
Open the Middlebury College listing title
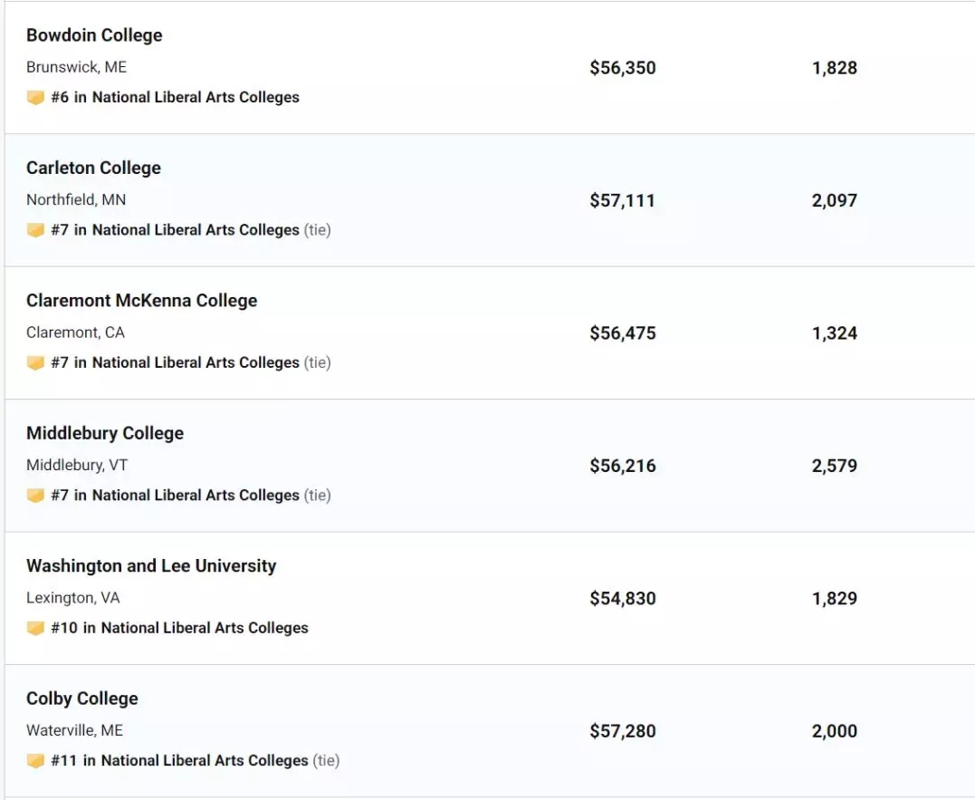tap(105, 433)
